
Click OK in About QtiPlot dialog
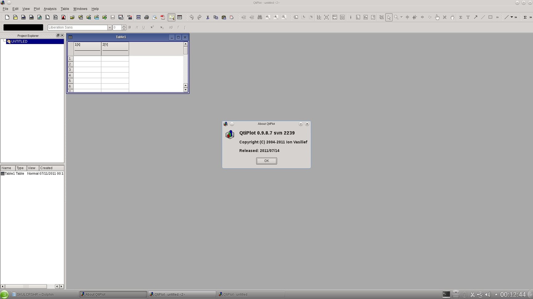click(266, 161)
